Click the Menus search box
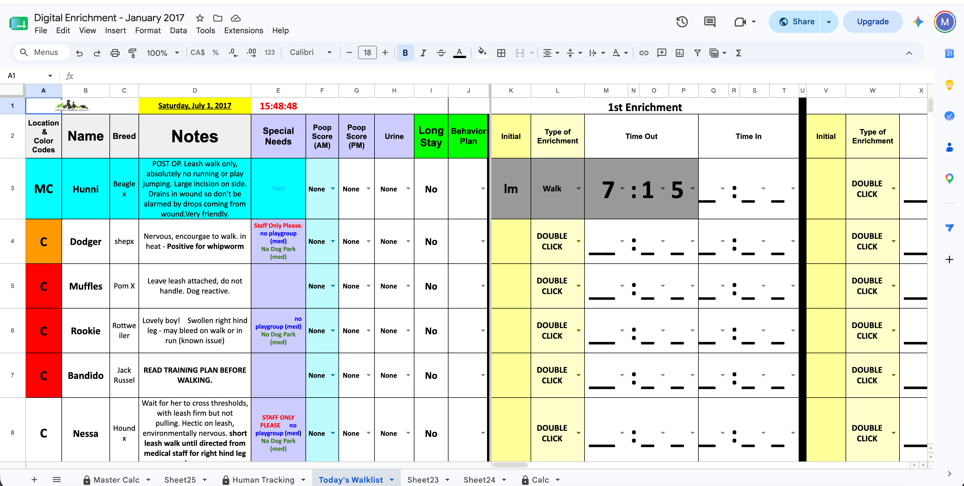 point(42,53)
